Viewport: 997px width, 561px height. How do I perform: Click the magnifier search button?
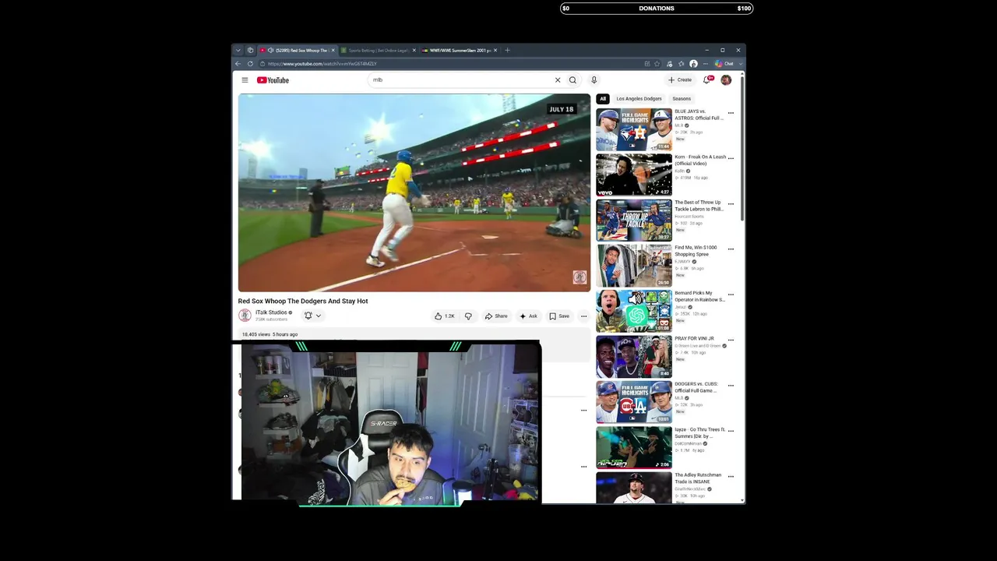572,80
